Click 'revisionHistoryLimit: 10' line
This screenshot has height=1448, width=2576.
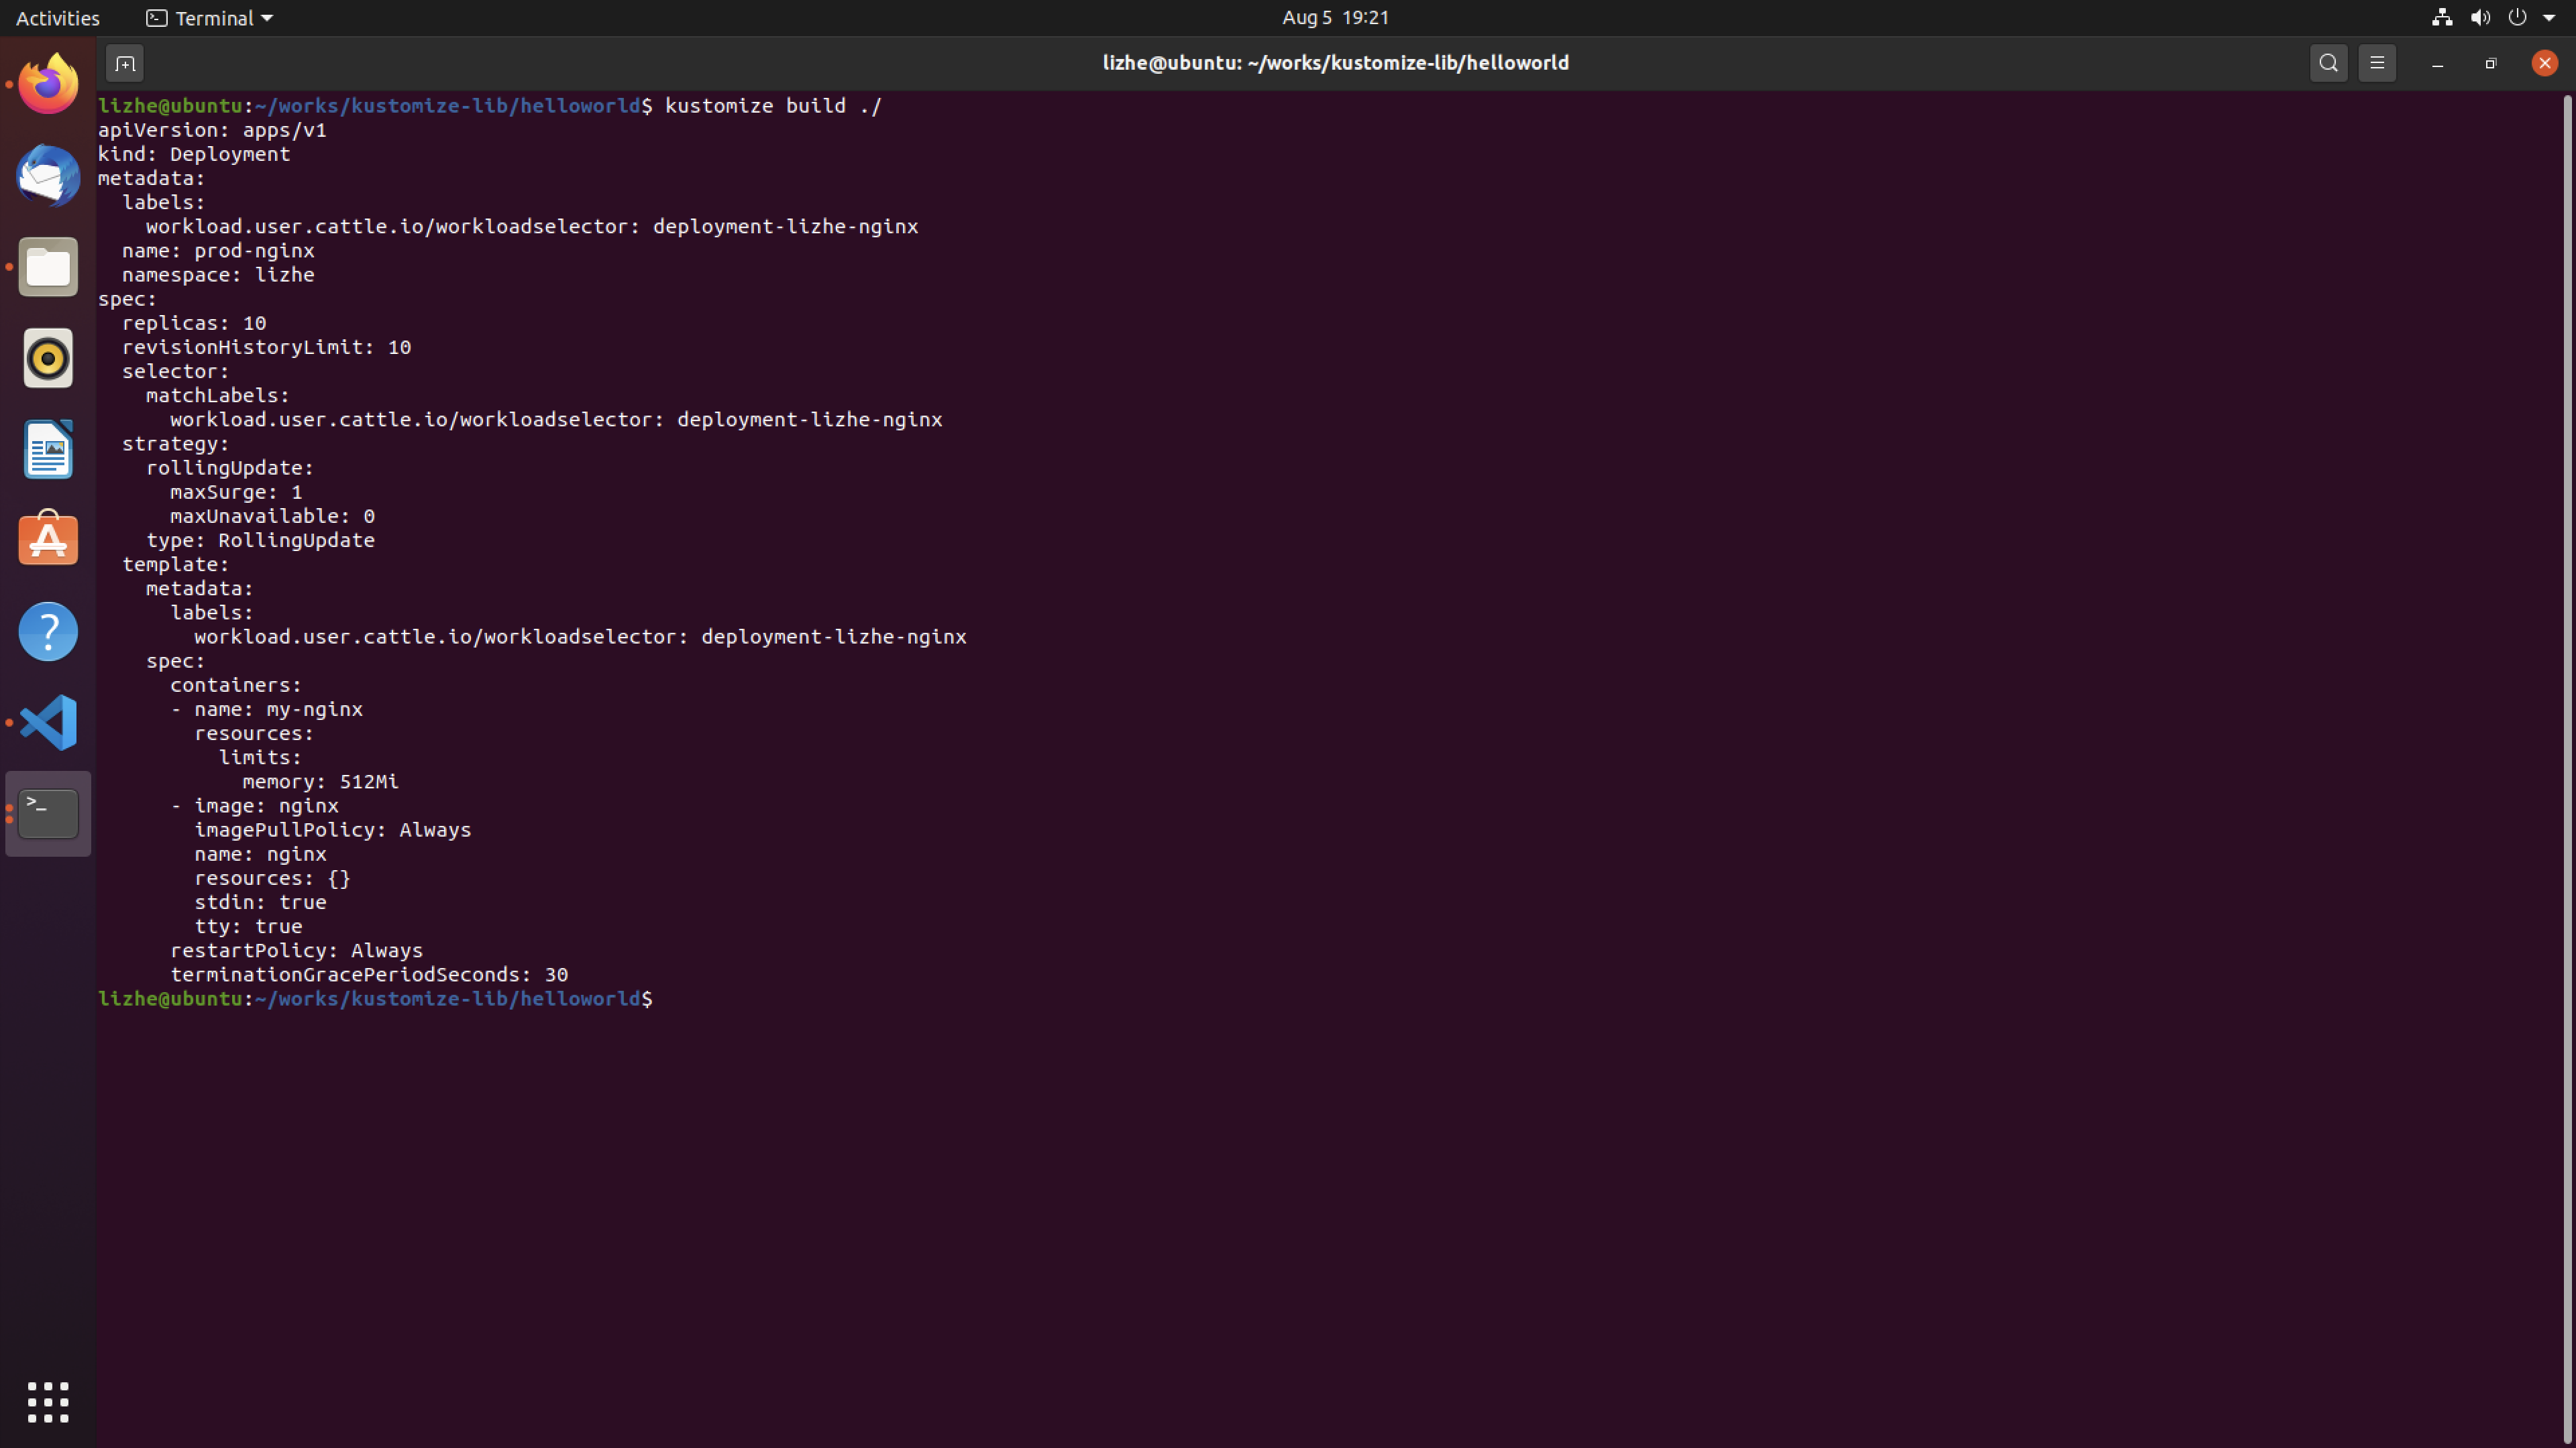(x=266, y=347)
